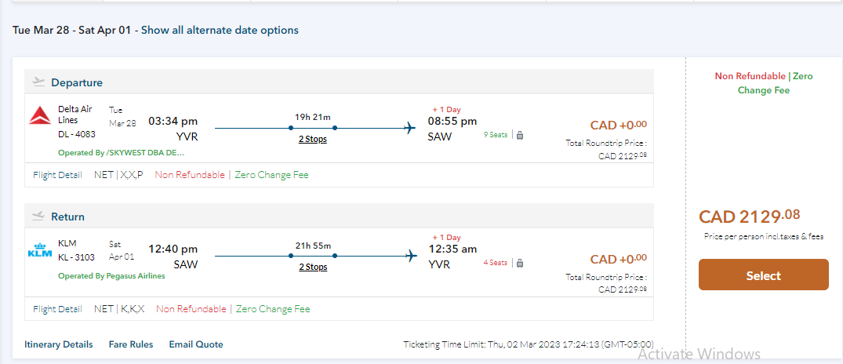
Task: Click the landing plane icon beside Return
Action: (x=38, y=217)
